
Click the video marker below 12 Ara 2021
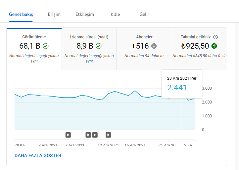coord(108,135)
